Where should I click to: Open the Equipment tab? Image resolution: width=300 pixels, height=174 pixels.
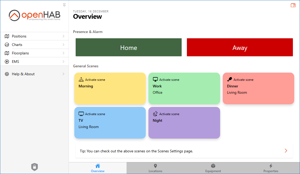coord(213,168)
